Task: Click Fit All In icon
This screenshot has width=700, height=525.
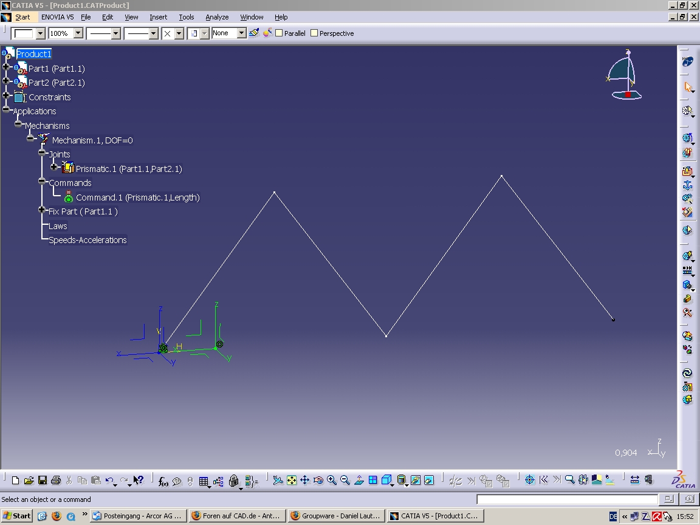Action: point(292,480)
